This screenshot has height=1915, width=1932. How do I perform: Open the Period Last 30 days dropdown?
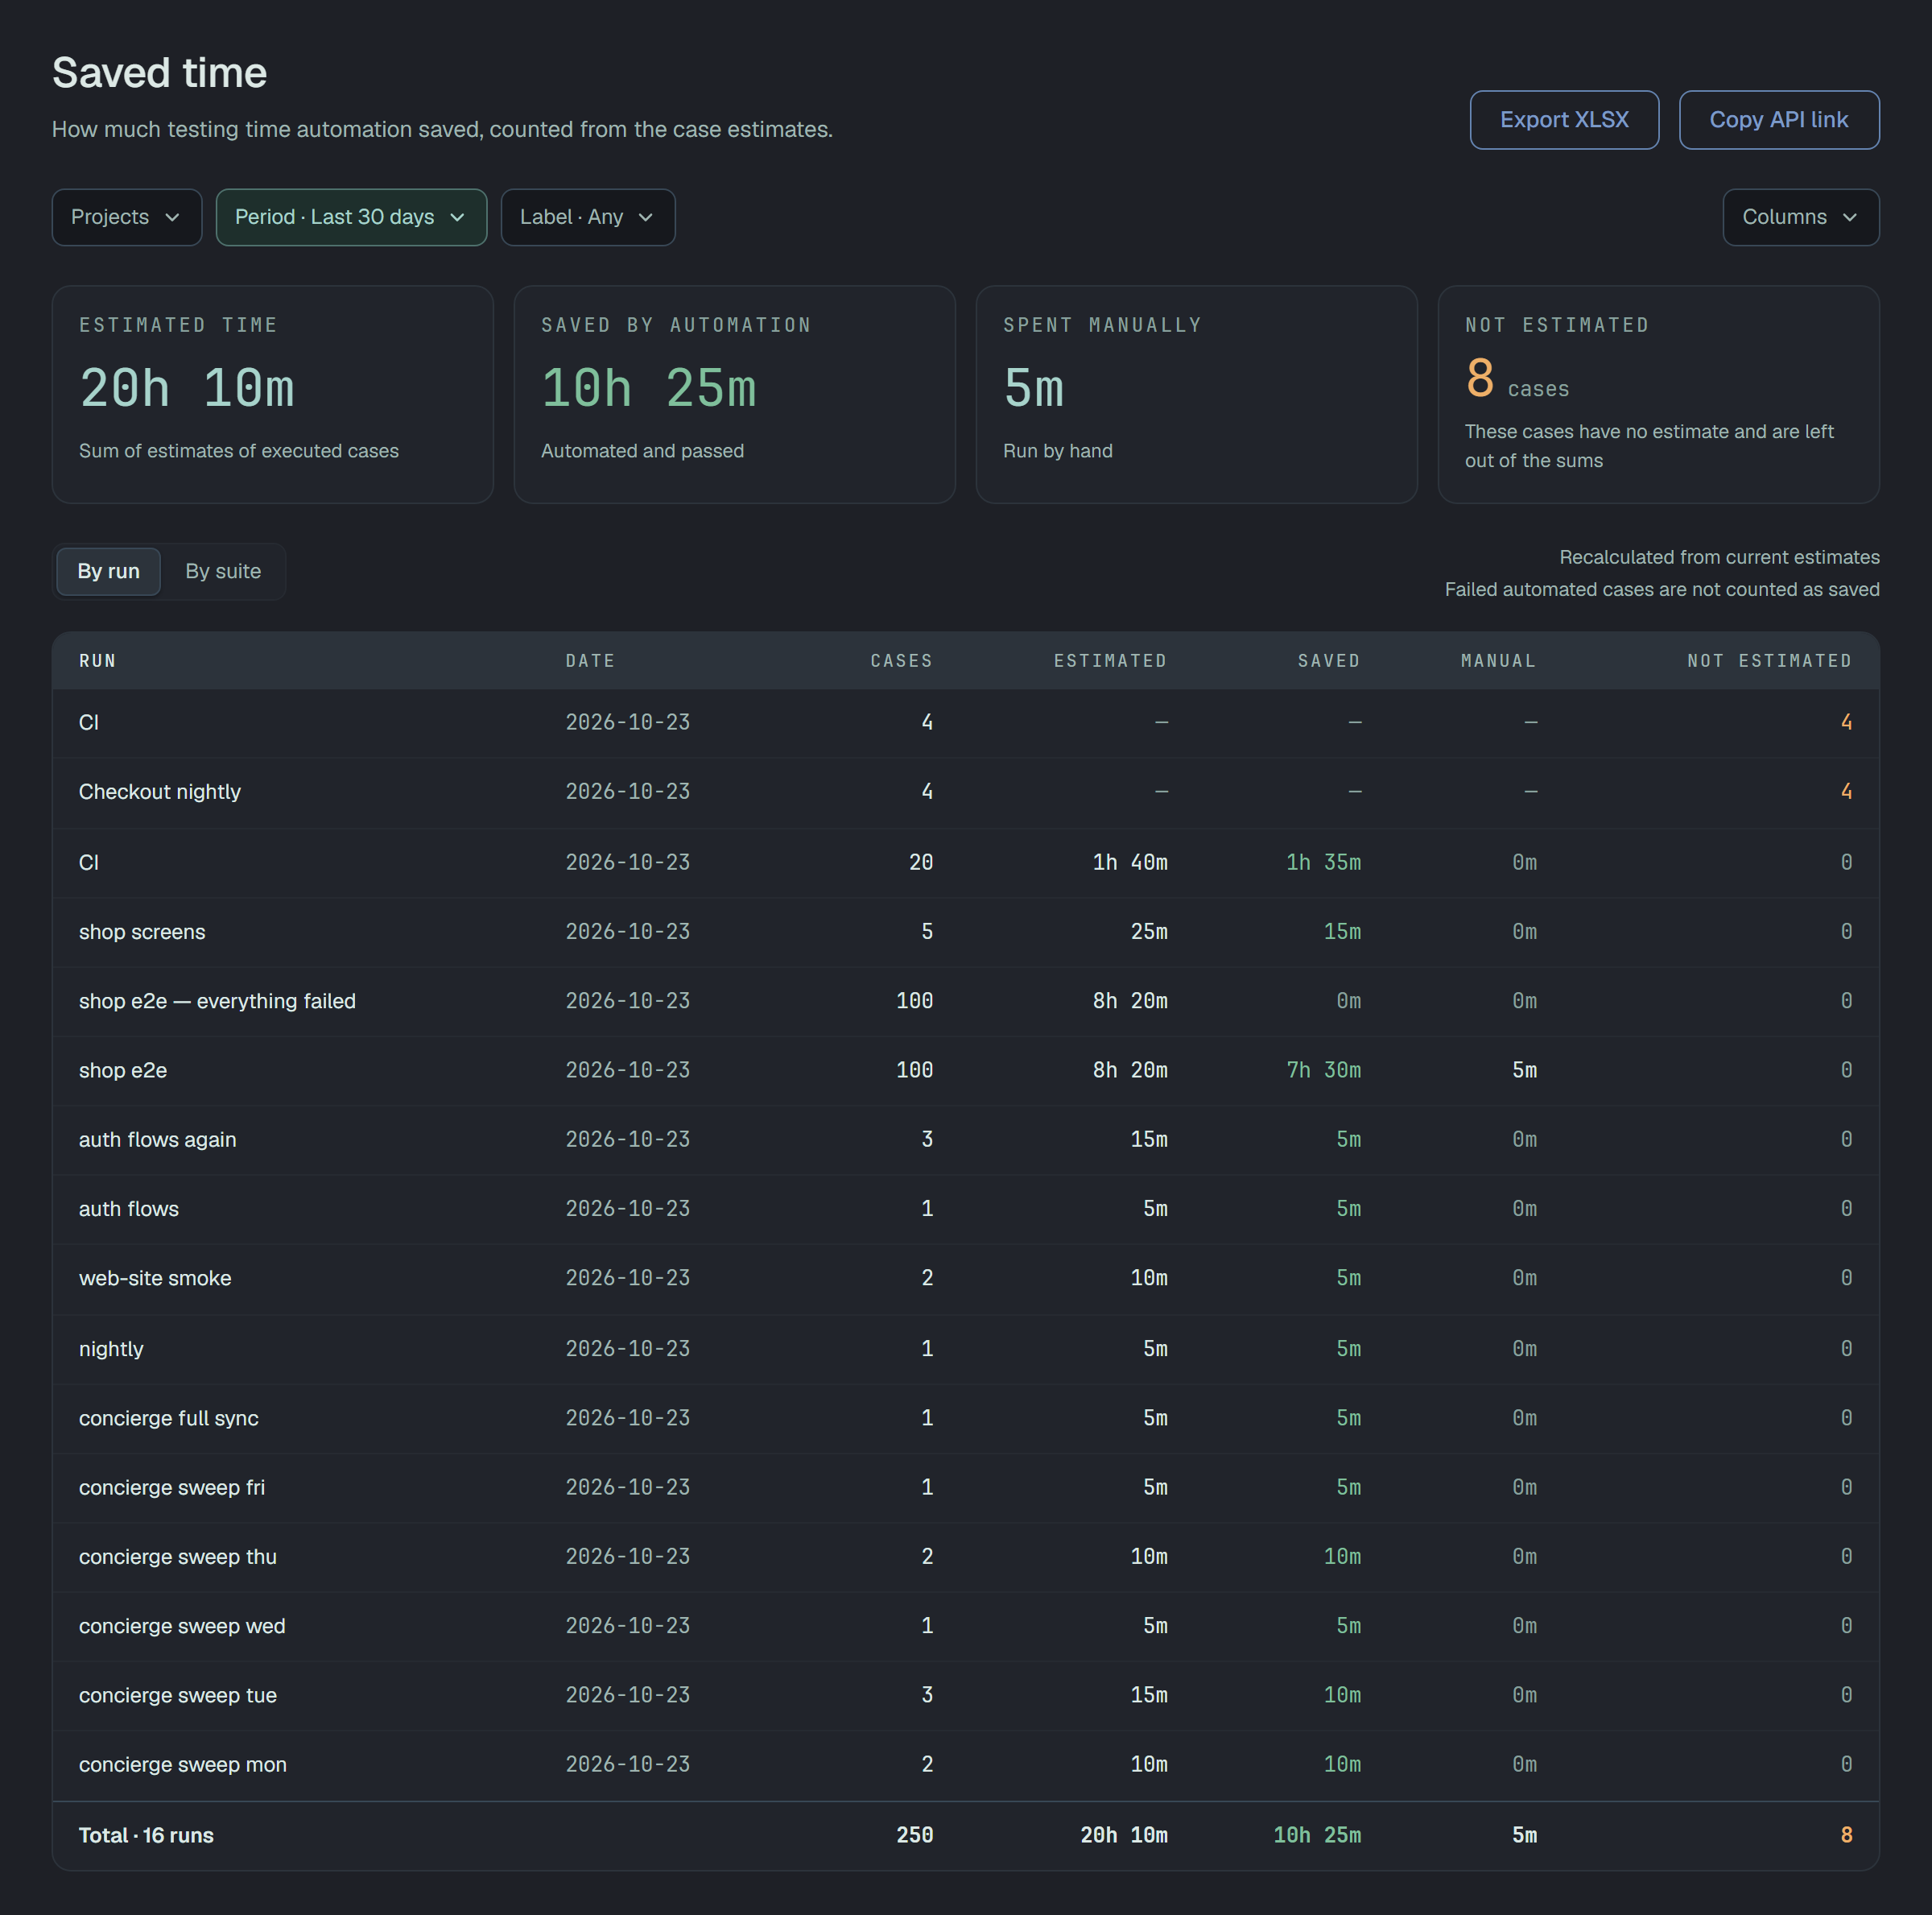(x=351, y=217)
